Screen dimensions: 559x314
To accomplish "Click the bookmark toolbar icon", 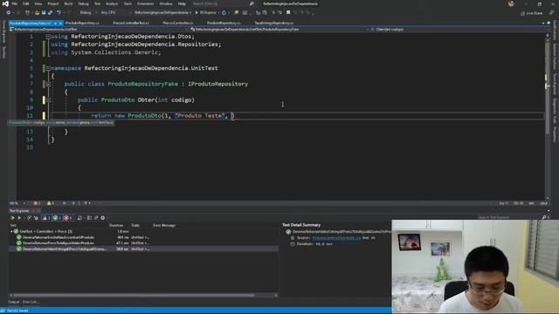I will click(288, 12).
